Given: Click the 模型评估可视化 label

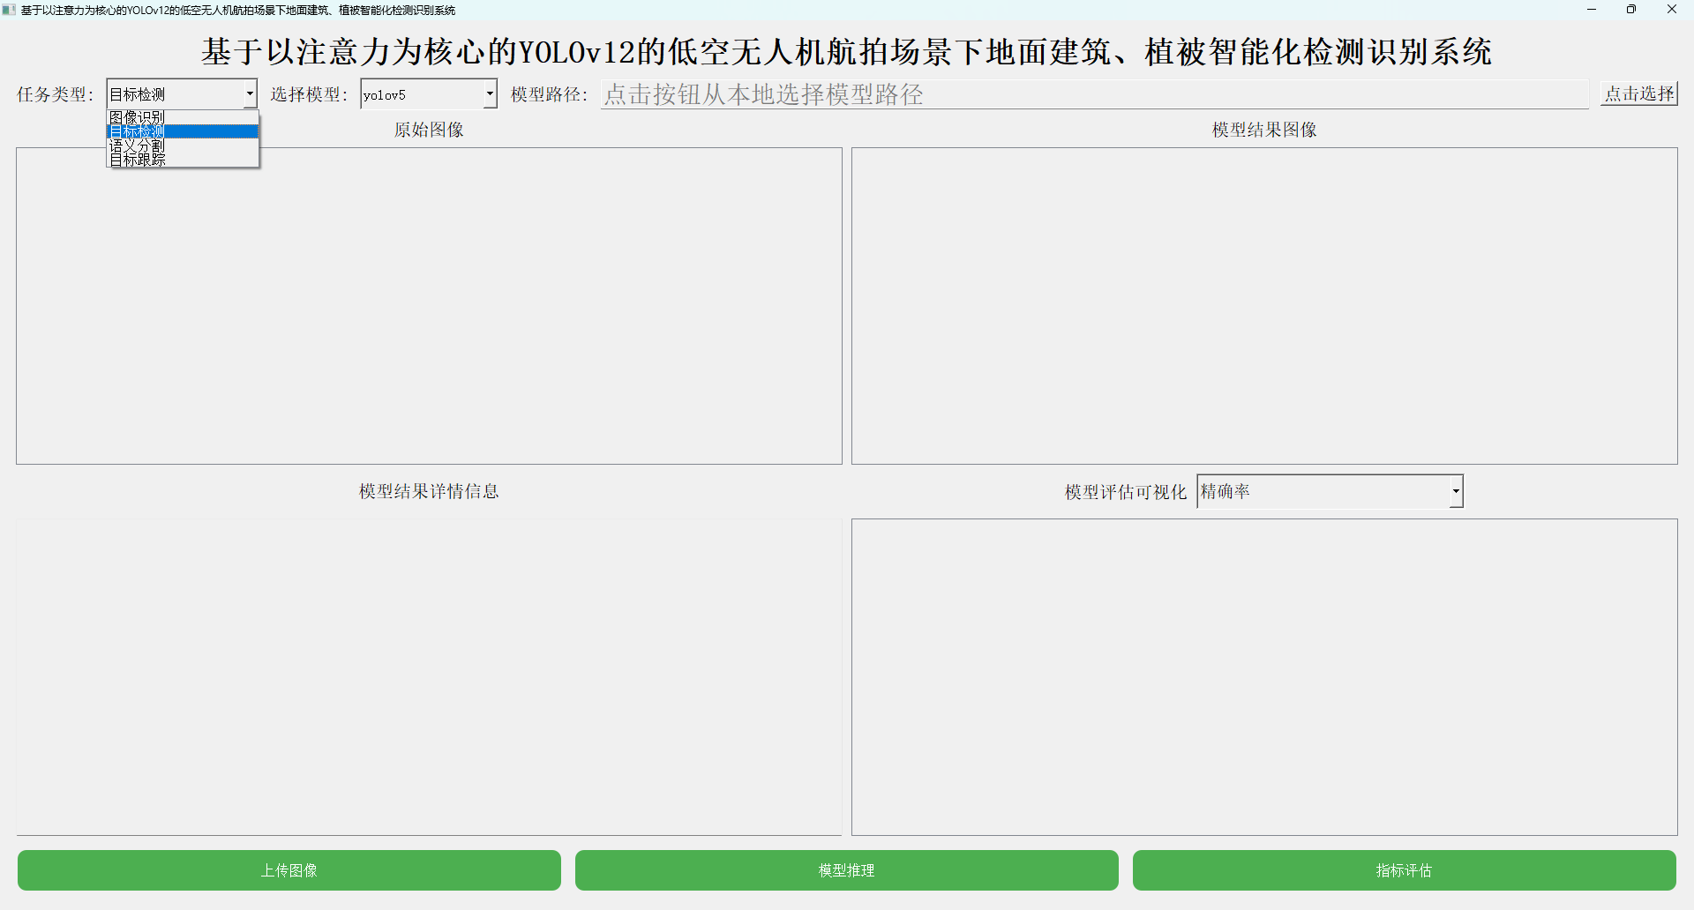Looking at the screenshot, I should (x=1126, y=492).
